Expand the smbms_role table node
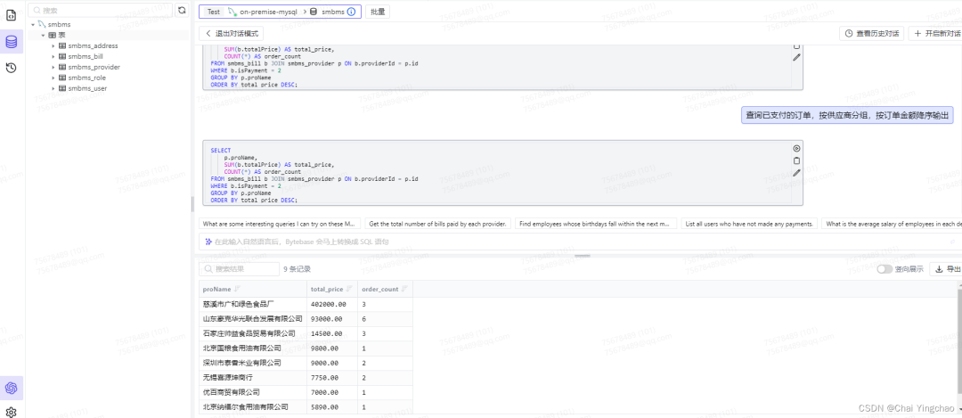Screen dimensions: 962x418 (53, 78)
